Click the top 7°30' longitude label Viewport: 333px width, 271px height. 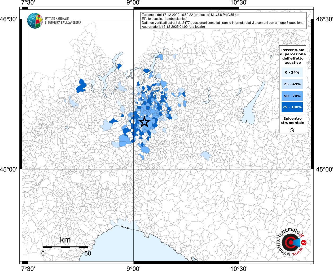[28, 3]
